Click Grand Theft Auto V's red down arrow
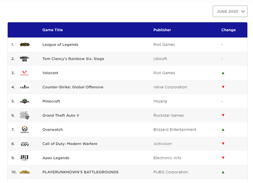The width and height of the screenshot is (253, 183). (223, 115)
